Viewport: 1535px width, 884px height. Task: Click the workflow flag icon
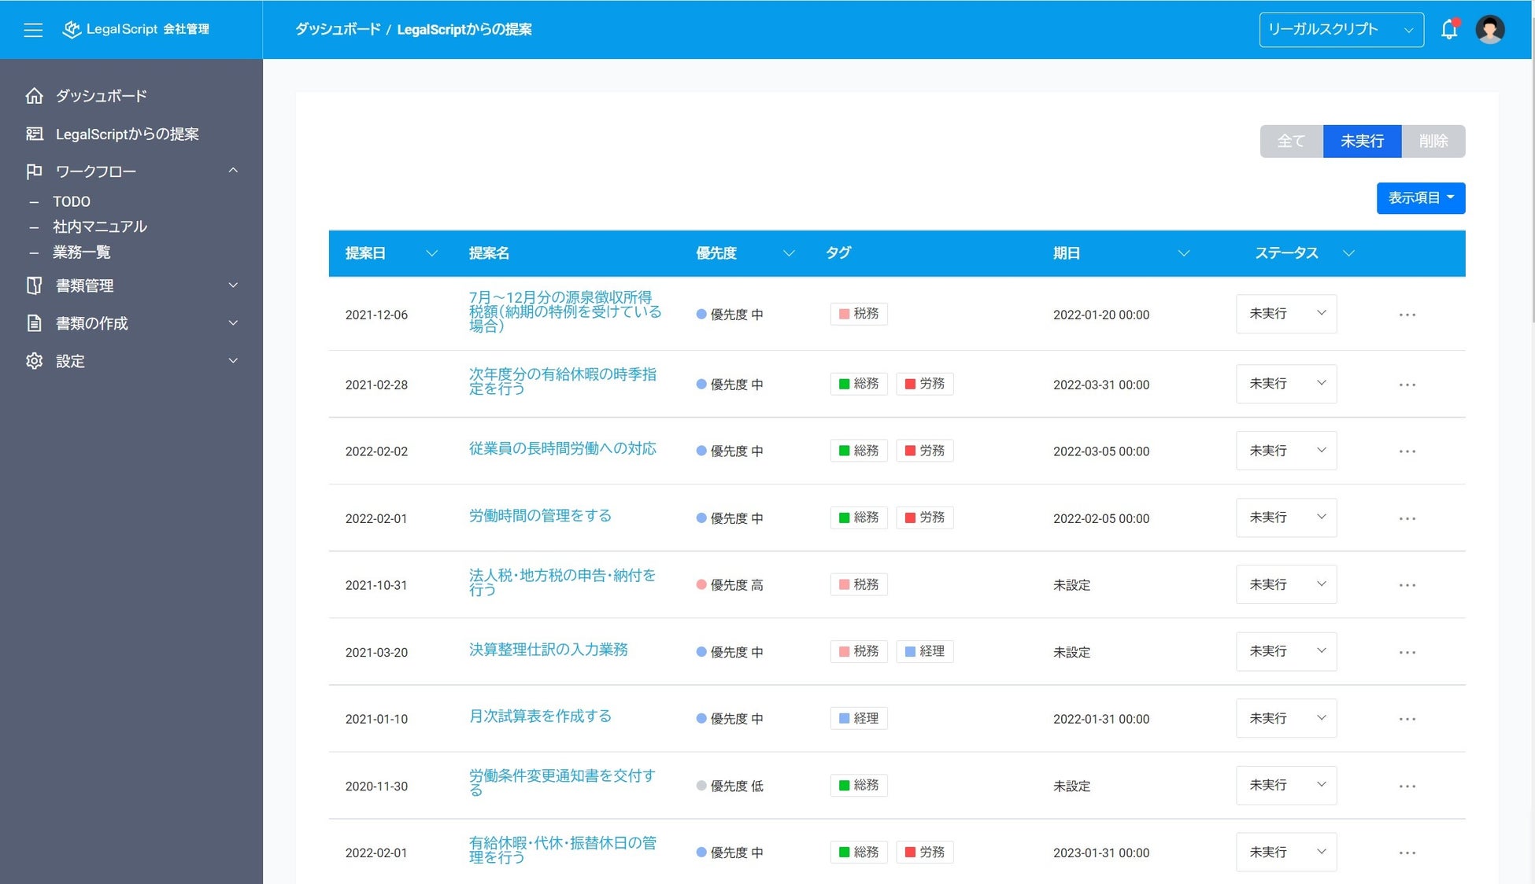tap(34, 171)
